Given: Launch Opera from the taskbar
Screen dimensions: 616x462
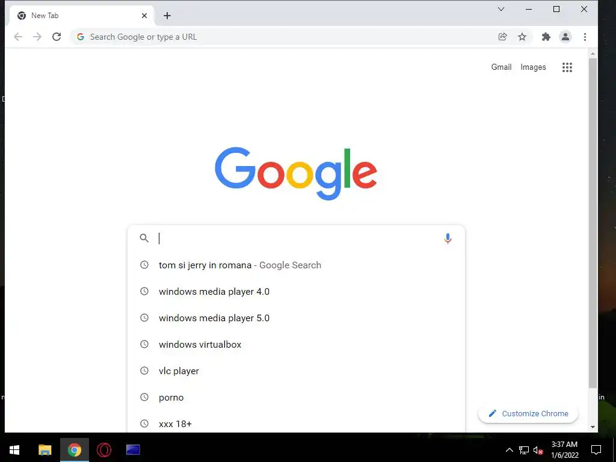Looking at the screenshot, I should pyautogui.click(x=103, y=450).
